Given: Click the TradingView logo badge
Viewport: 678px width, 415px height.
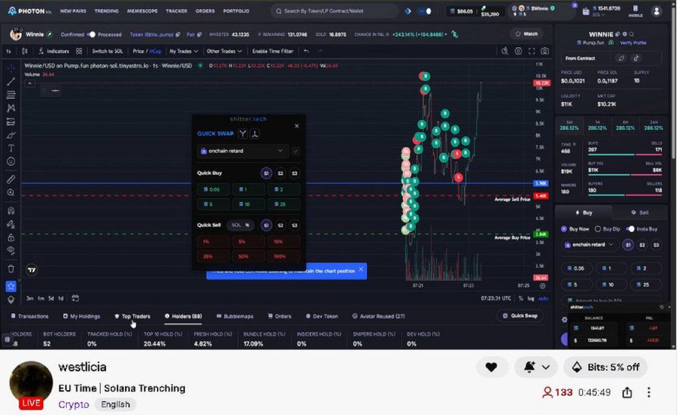Looking at the screenshot, I should [x=32, y=270].
